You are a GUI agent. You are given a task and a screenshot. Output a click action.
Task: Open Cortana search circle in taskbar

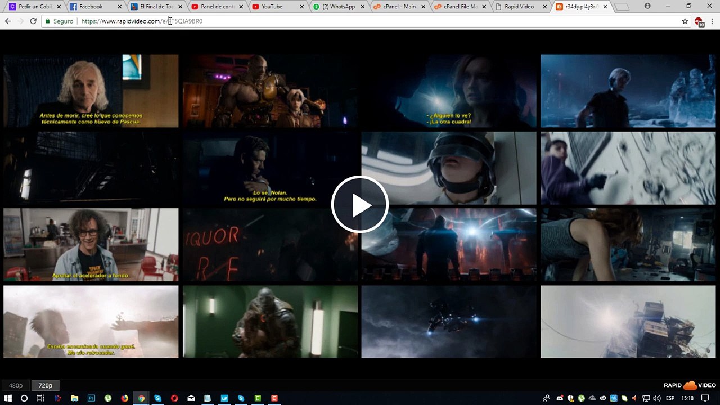[x=24, y=398]
